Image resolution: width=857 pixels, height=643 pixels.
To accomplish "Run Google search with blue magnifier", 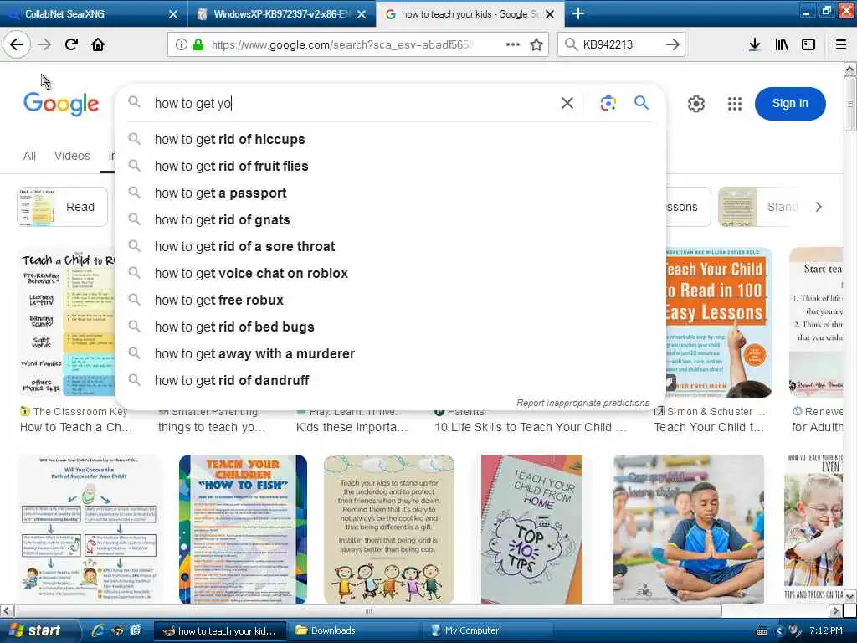I will pos(642,102).
